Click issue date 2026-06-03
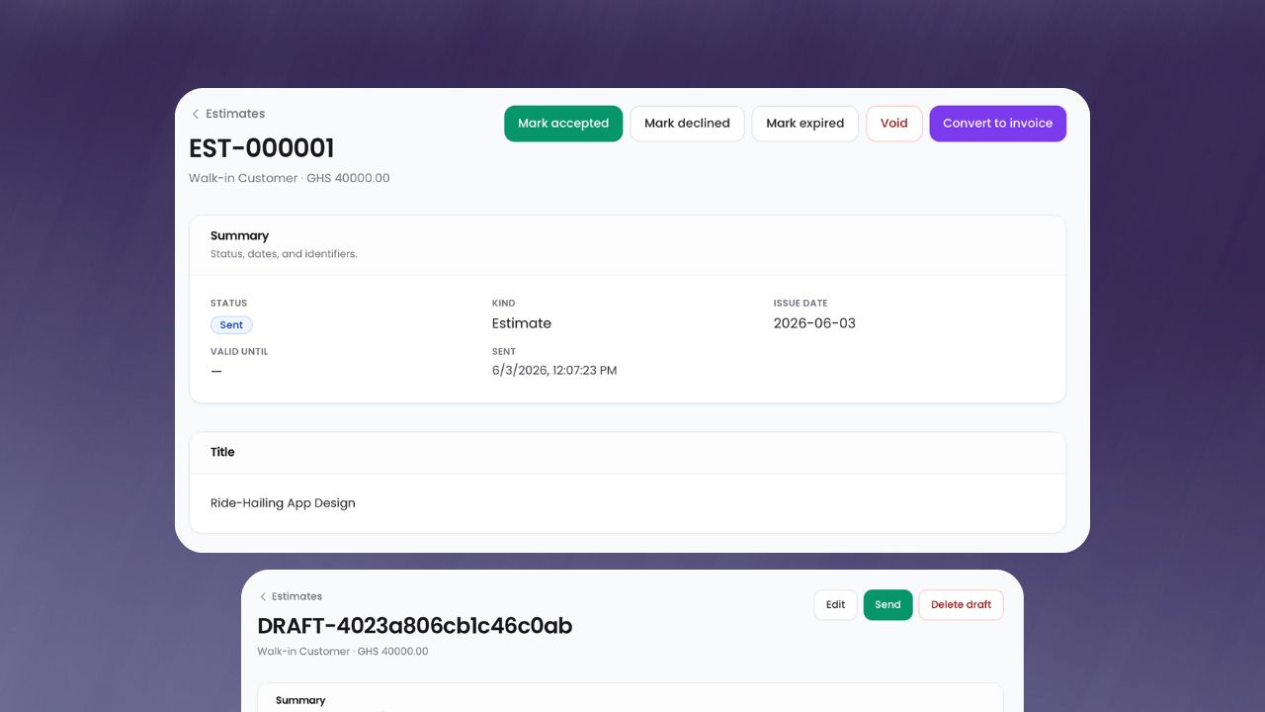Screen dimensions: 1265x712 814,323
